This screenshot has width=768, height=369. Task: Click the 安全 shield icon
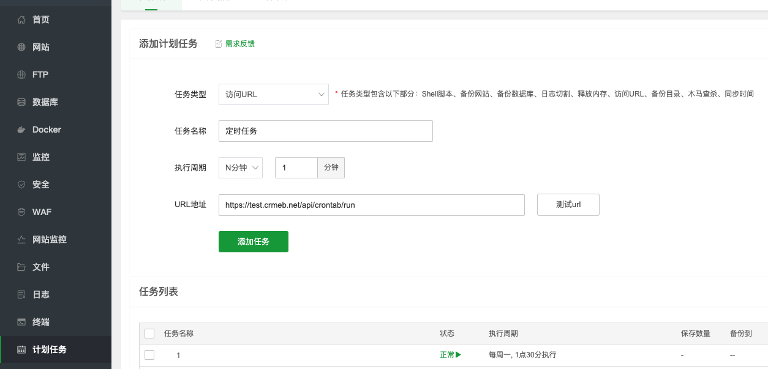[x=21, y=184]
